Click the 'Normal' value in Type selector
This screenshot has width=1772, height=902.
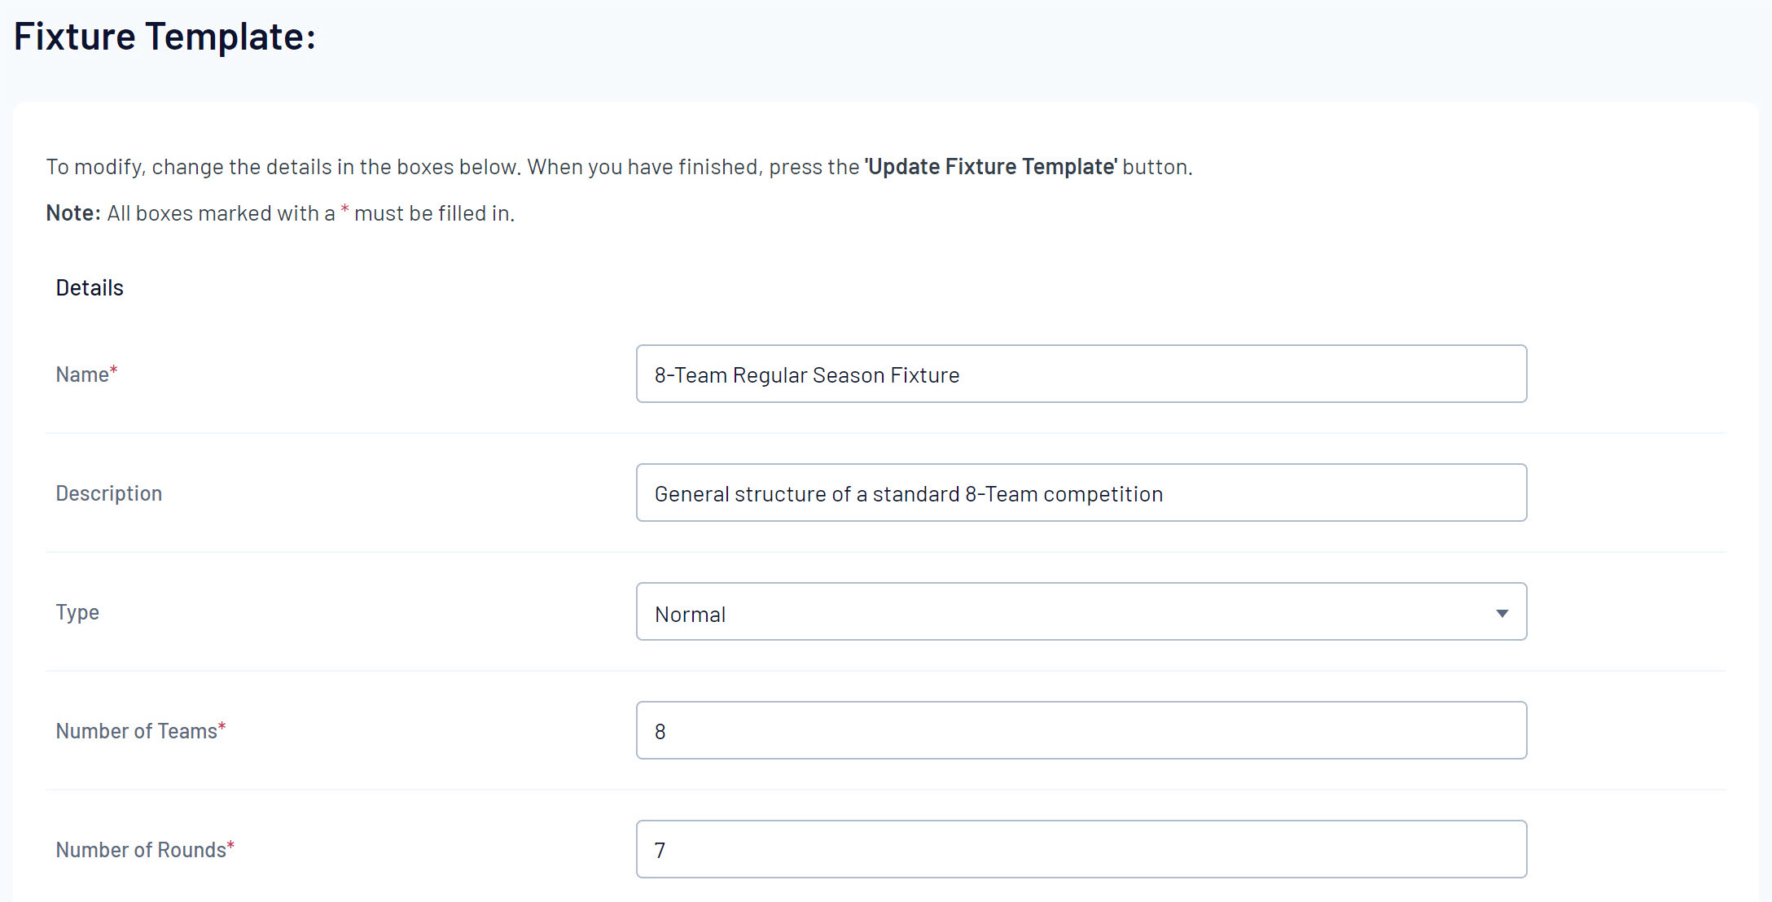coord(691,615)
